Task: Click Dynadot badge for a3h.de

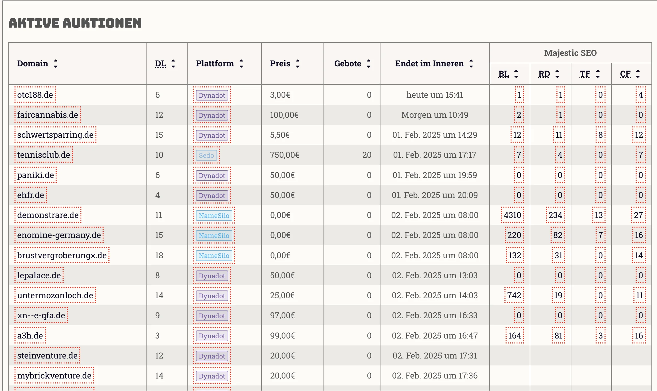Action: pos(212,336)
